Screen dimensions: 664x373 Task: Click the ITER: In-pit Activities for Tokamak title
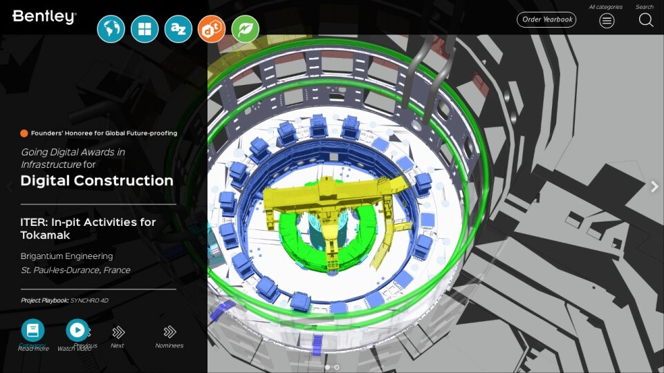click(88, 229)
